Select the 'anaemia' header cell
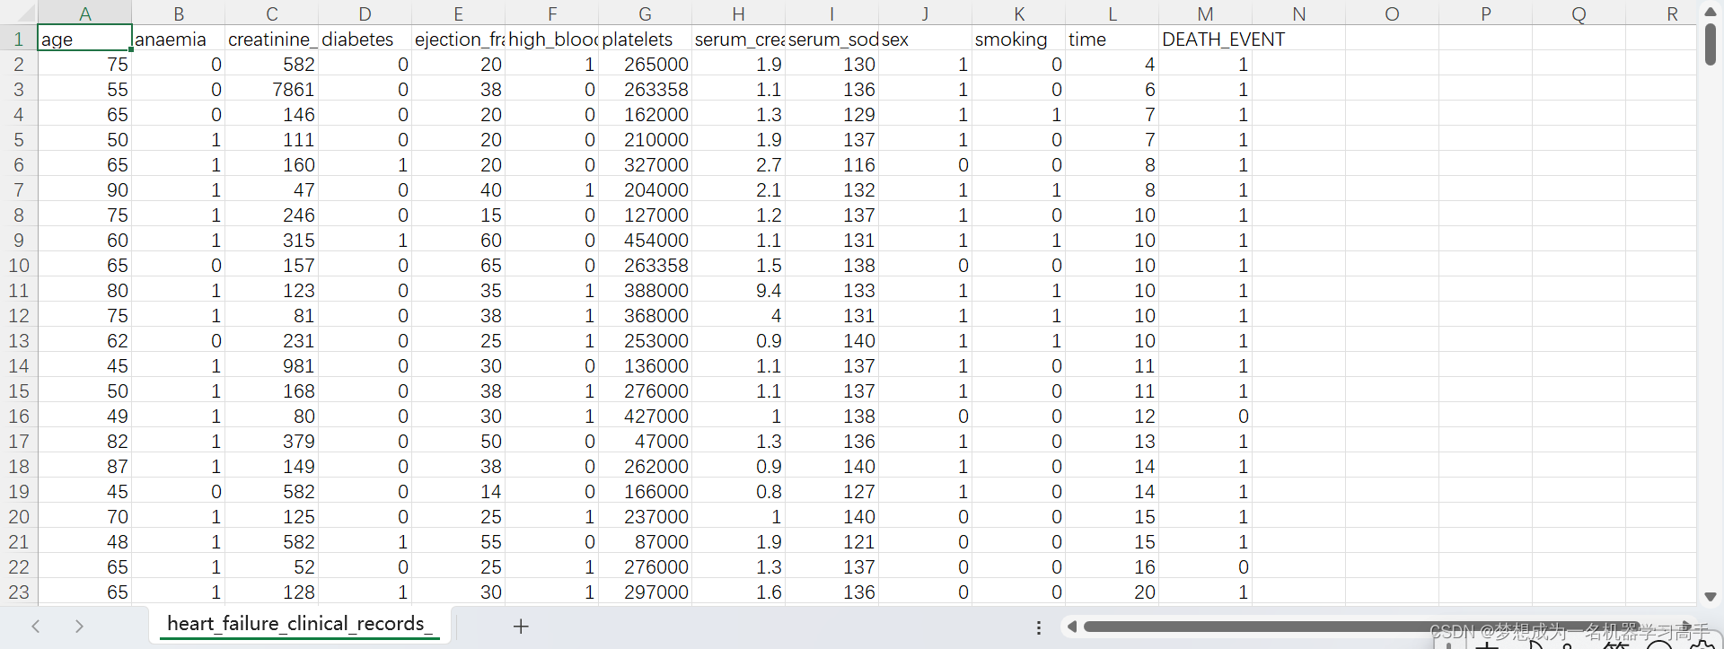1724x649 pixels. click(x=179, y=39)
